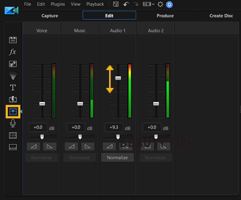Switch to the Produce tab
The height and width of the screenshot is (200, 241).
[165, 15]
